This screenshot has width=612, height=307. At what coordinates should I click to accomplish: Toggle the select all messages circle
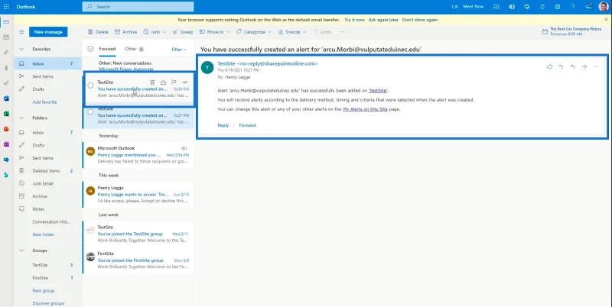90,49
